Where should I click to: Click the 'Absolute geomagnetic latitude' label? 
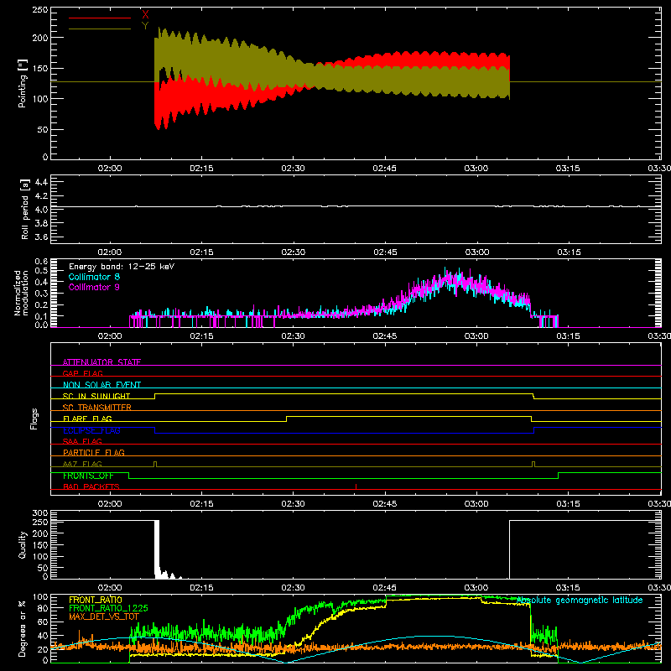[x=580, y=600]
